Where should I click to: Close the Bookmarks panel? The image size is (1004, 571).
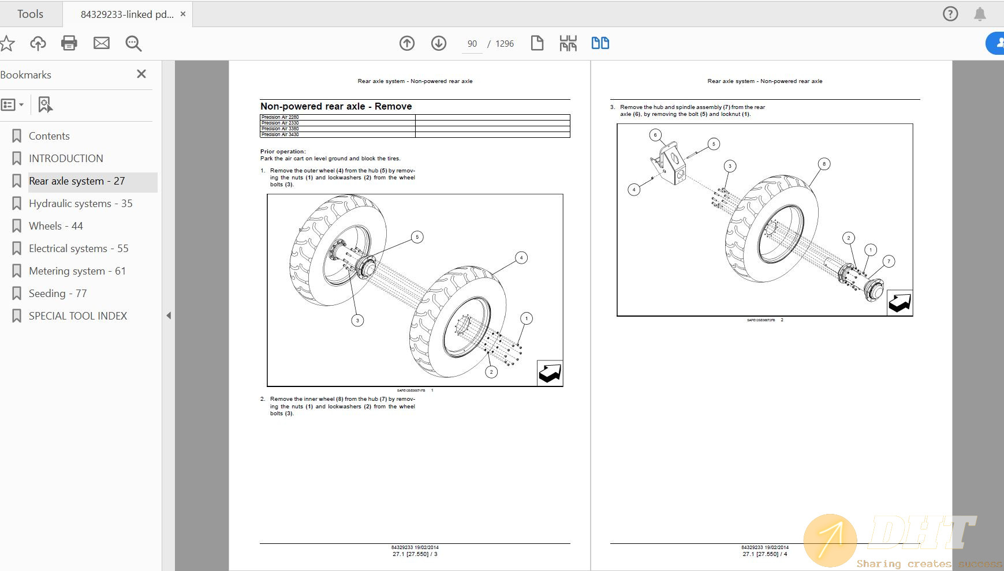pos(141,74)
